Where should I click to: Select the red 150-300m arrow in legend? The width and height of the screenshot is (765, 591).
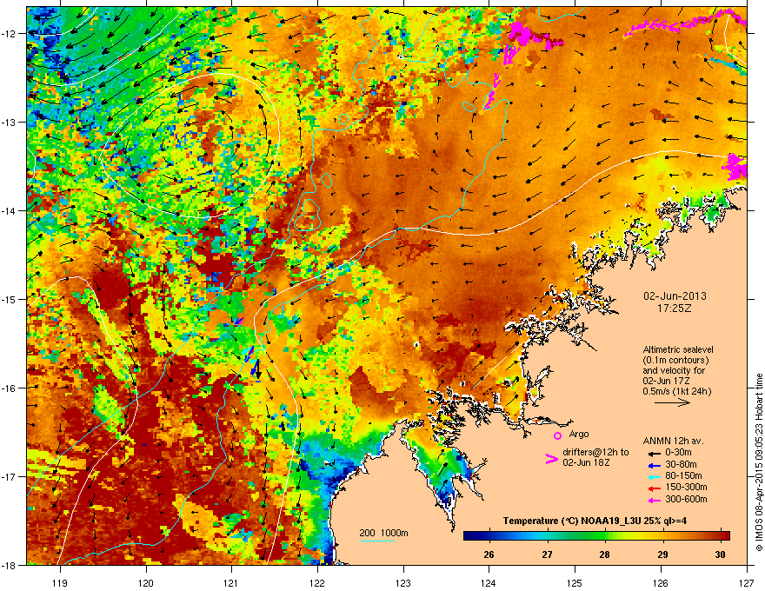pyautogui.click(x=654, y=488)
